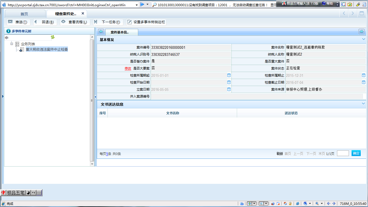Close the 稽查案件处.. tab
Screen dimensions: 368x207
pos(83,13)
